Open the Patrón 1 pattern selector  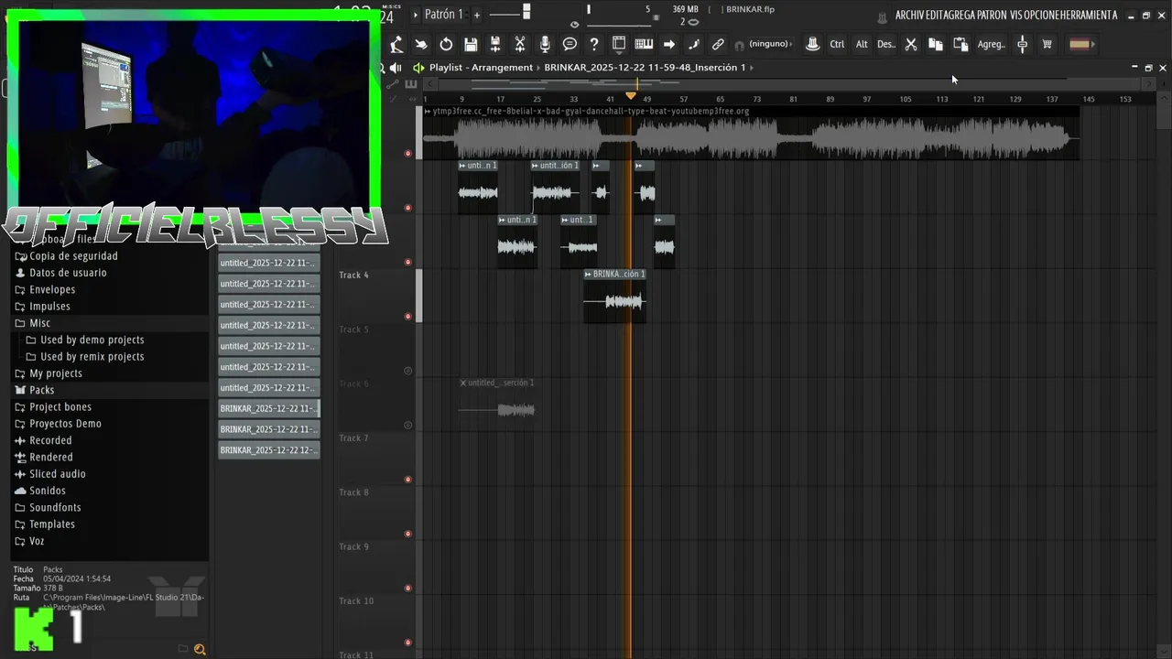(444, 15)
